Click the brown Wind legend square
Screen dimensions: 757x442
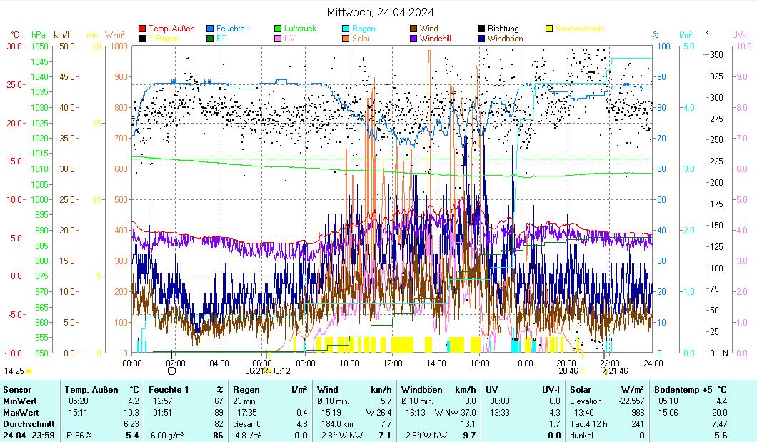coord(414,29)
